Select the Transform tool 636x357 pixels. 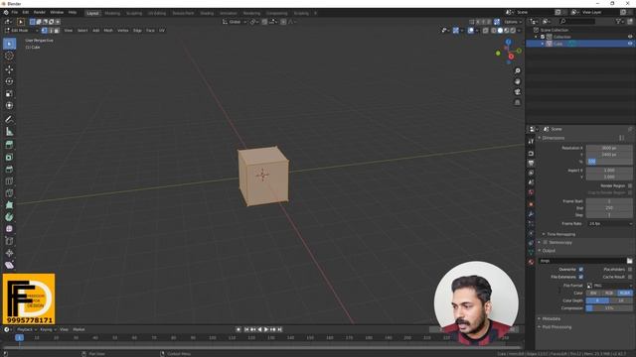coord(9,105)
